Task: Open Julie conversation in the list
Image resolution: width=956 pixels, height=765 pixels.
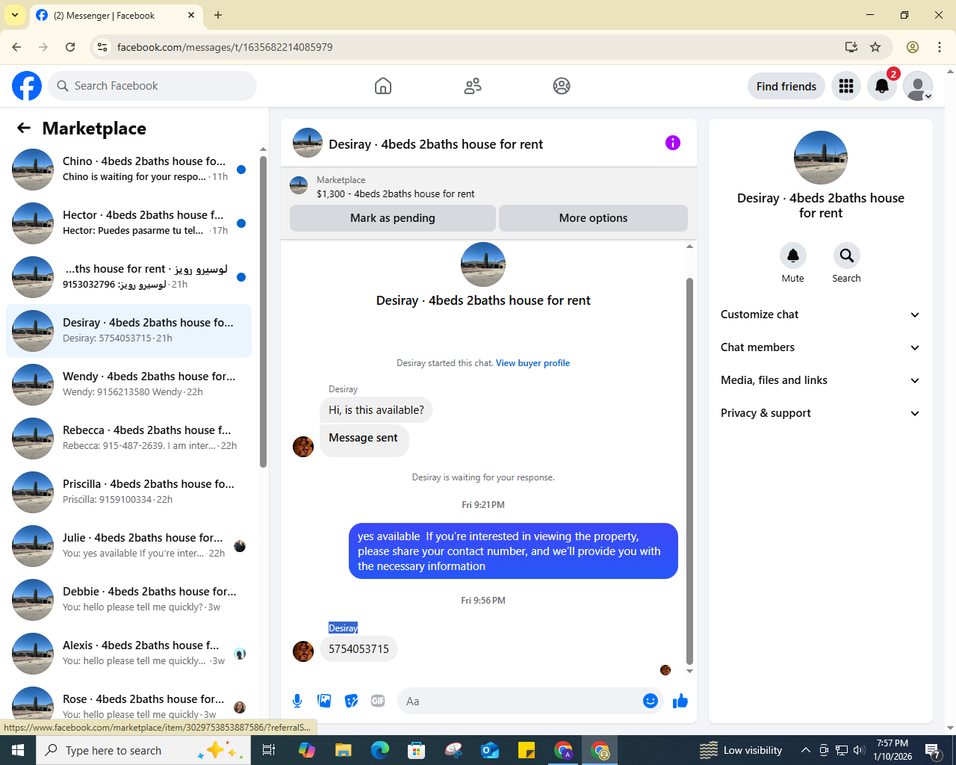Action: tap(128, 546)
